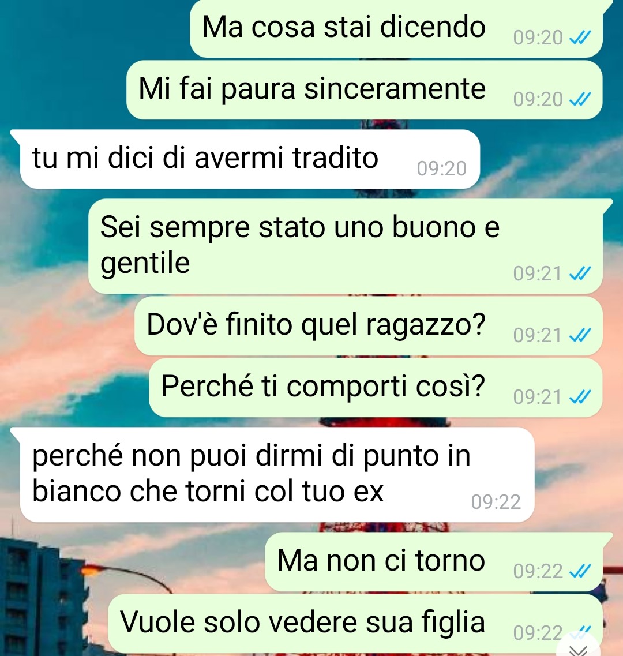The height and width of the screenshot is (656, 623).
Task: Select the 'Ma non ci torno' bubble
Action: click(434, 562)
